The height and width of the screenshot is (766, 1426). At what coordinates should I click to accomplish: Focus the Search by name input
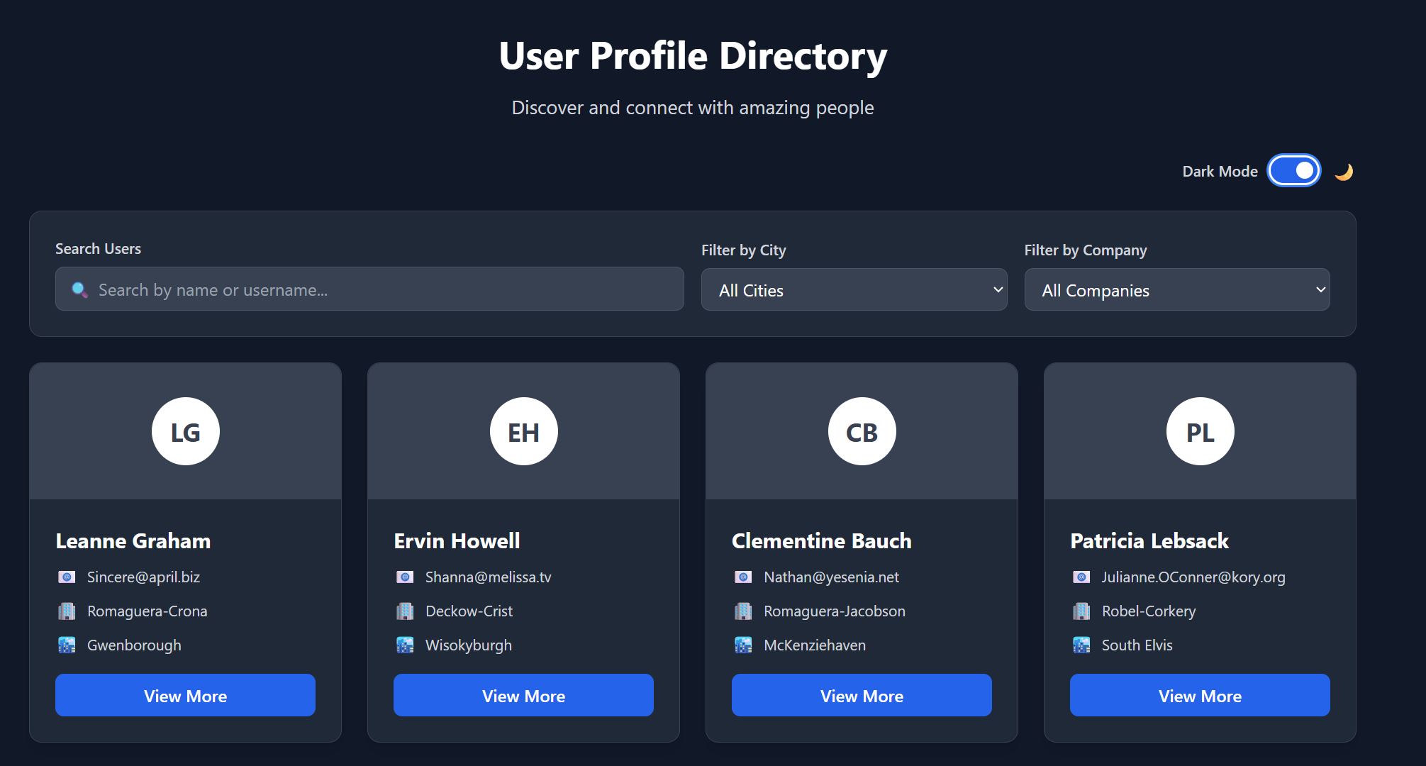click(x=383, y=289)
